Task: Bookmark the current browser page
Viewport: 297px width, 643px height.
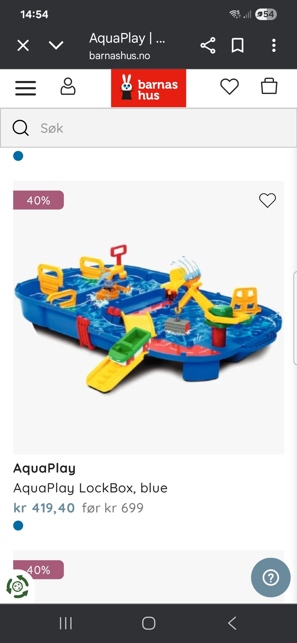Action: (238, 46)
